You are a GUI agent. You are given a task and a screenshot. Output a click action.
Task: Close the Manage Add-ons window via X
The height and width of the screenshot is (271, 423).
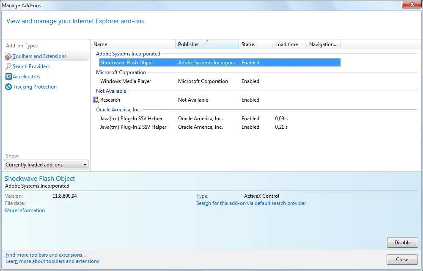(x=412, y=4)
